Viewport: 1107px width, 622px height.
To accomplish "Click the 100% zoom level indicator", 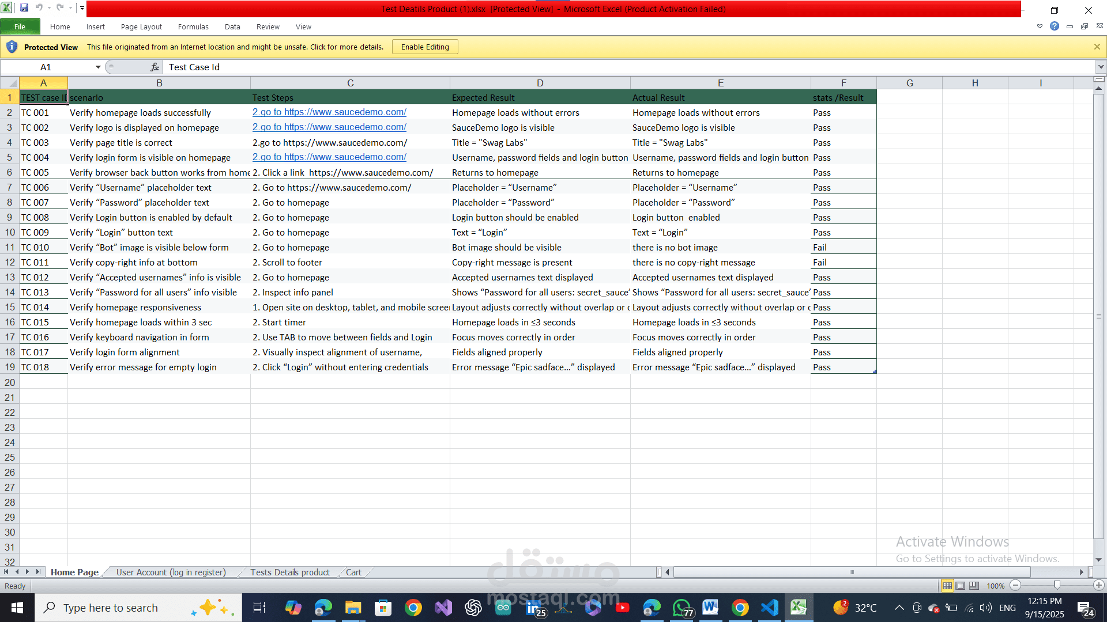I will 995,586.
